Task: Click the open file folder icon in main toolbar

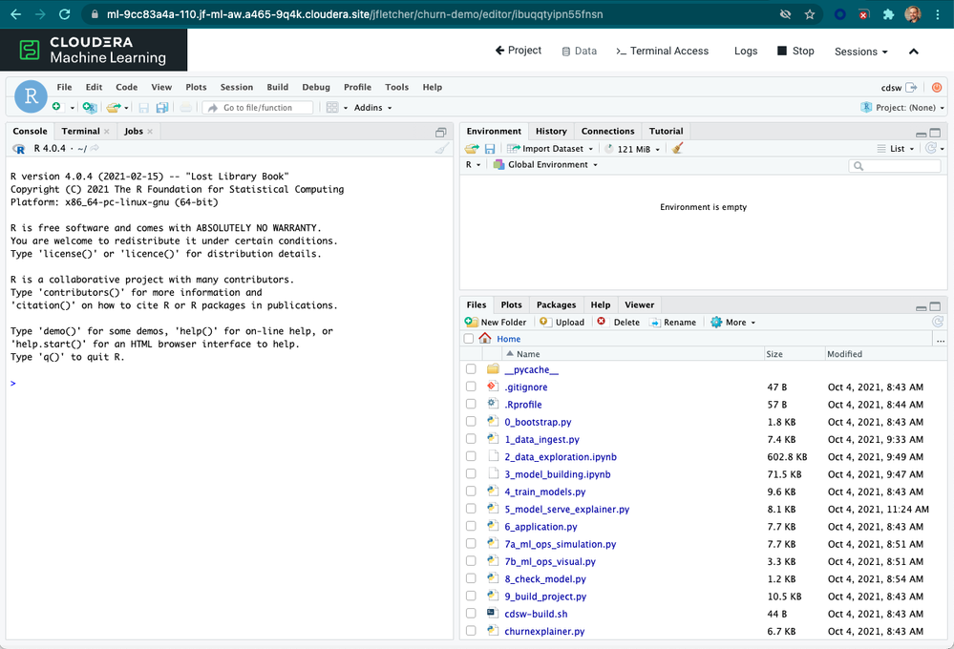Action: [114, 107]
